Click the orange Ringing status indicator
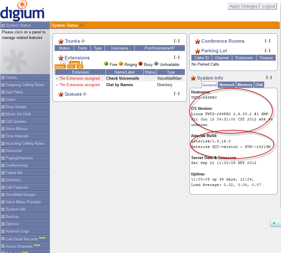Viewport: 281px width, 253px height. [121, 64]
